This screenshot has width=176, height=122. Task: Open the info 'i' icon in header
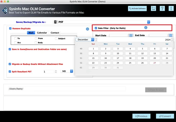tap(171, 8)
